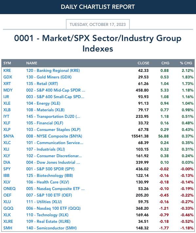Sort table by CLOSE column header
Viewport: 196px width, 233px height.
point(143,63)
